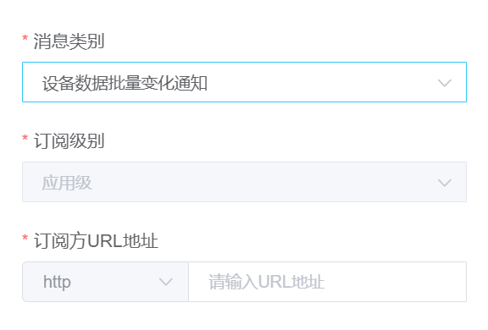488x330 pixels.
Task: Click the red asterisk beside 订阅方URL地址
Action: (25, 239)
